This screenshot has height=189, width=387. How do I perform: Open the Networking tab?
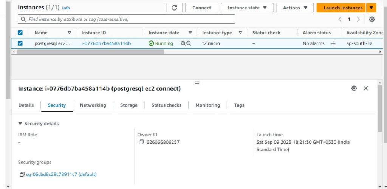coord(93,105)
